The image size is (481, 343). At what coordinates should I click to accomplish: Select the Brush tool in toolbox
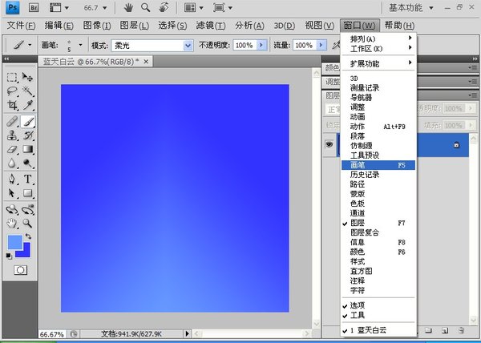coord(27,121)
